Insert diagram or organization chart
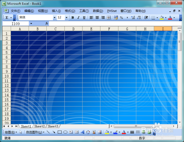 pos(88,132)
